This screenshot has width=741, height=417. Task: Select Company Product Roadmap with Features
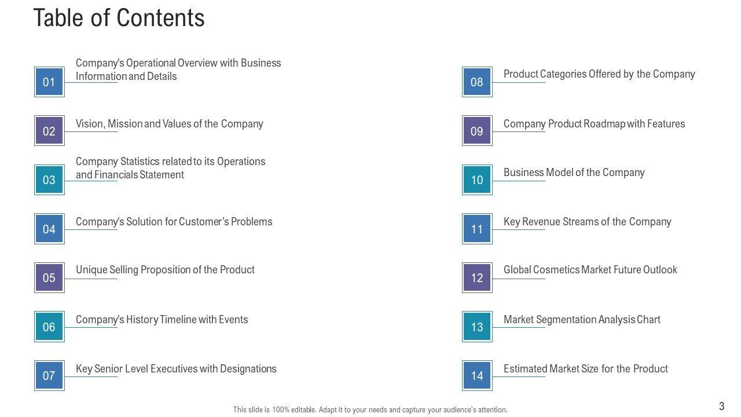594,124
